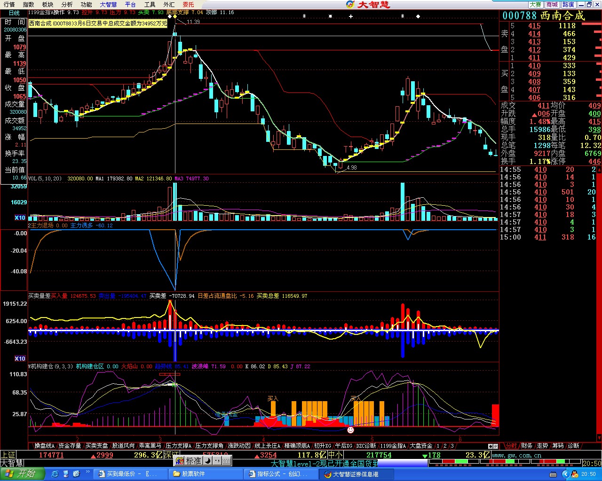The height and width of the screenshot is (481, 602).
Task: Open the 诊断 side panel tab
Action: (573, 446)
